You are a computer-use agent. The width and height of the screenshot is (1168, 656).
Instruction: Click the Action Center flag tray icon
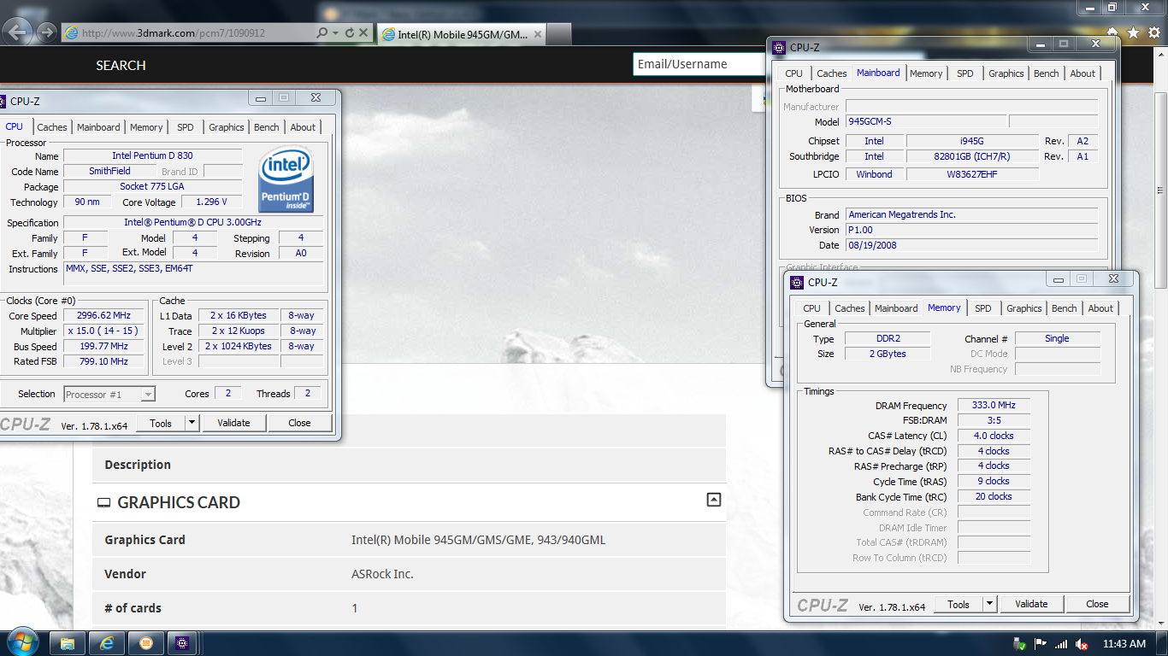click(x=1041, y=644)
